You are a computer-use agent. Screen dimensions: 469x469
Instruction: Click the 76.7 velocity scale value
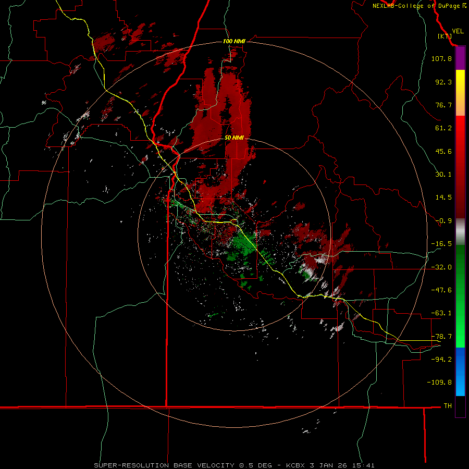coord(443,105)
